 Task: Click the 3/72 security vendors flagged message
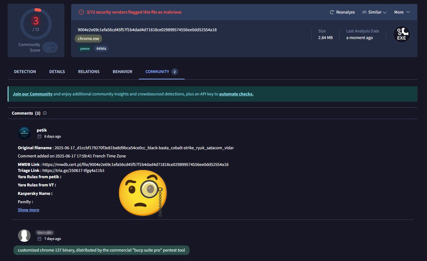[x=134, y=12]
